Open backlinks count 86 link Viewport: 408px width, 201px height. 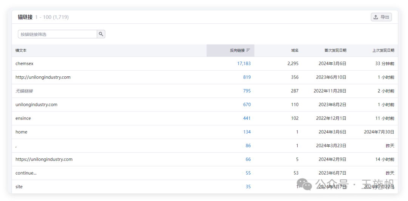[x=248, y=145]
